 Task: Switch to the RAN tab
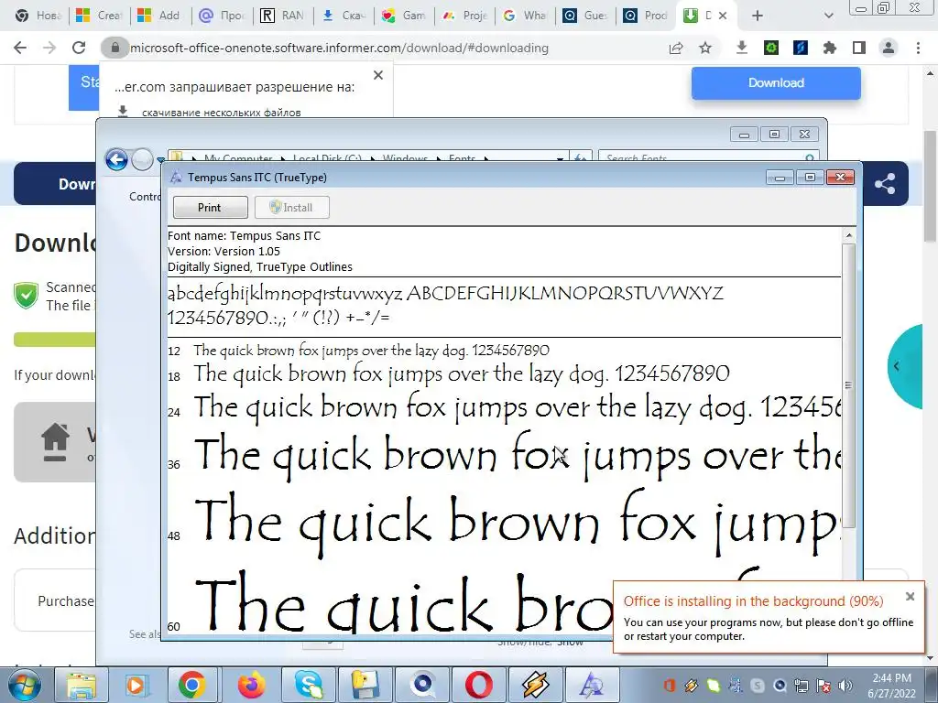tap(283, 16)
